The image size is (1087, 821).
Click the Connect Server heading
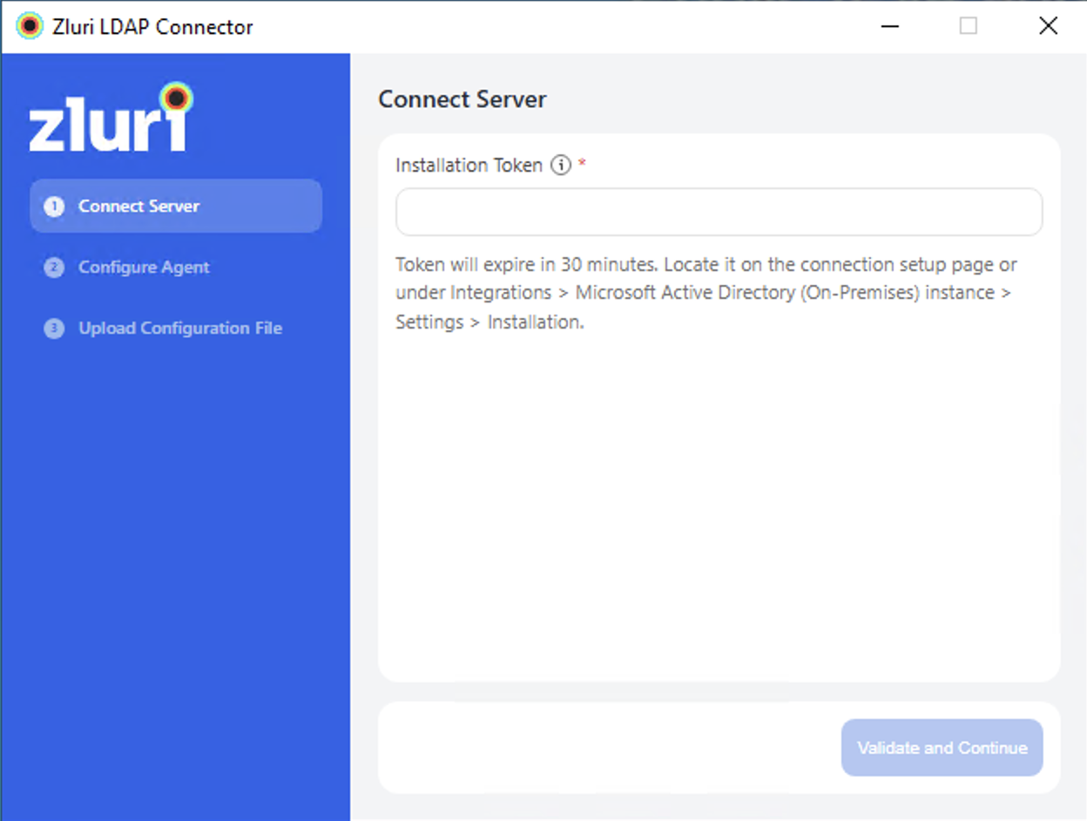click(462, 99)
